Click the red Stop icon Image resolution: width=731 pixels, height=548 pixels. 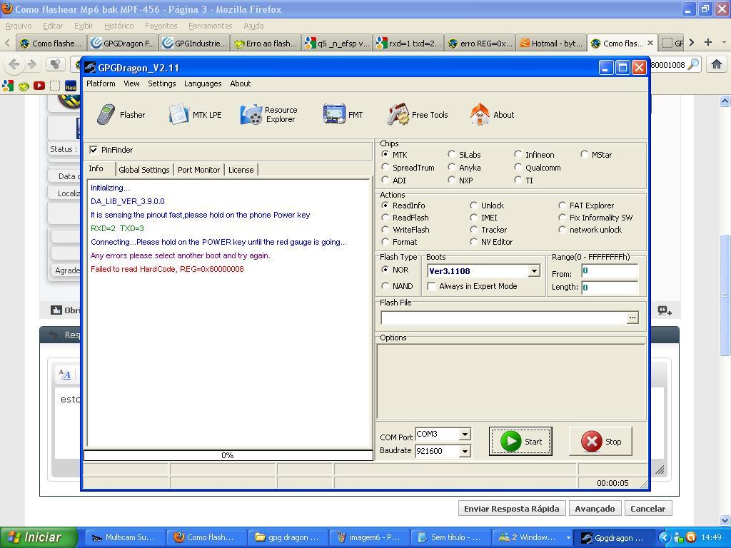coord(592,441)
